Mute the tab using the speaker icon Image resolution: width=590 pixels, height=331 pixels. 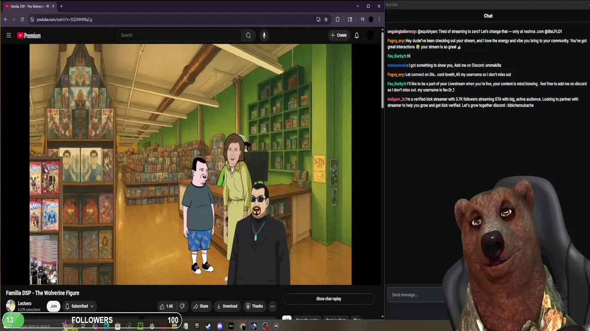point(47,6)
